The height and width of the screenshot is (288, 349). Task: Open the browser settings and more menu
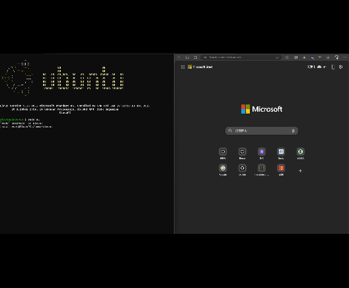[x=345, y=57]
